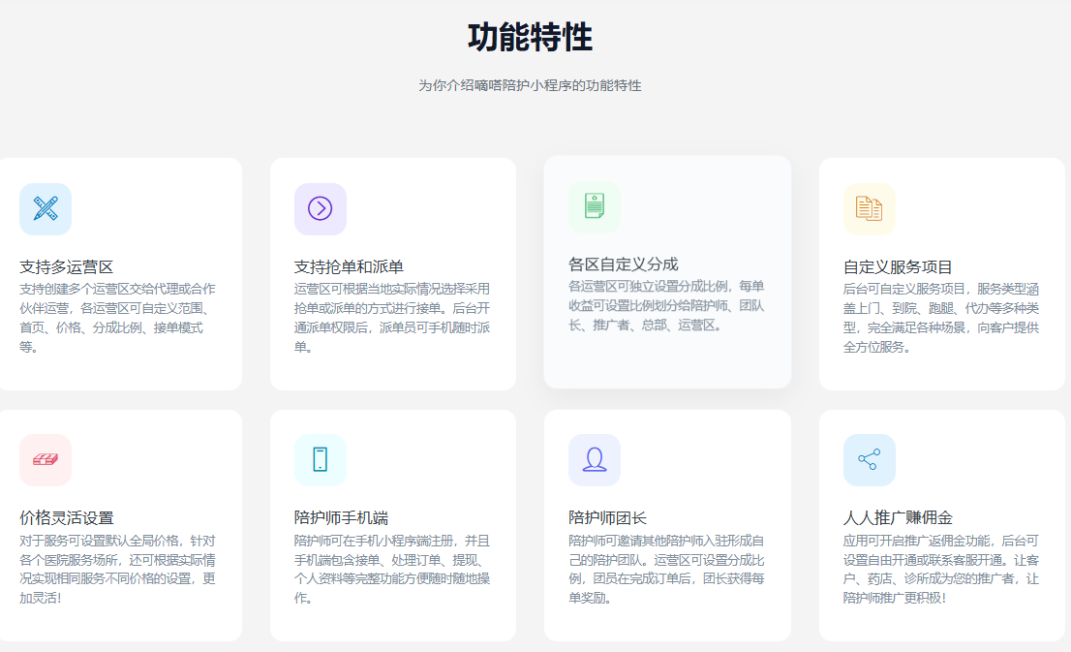Select the green document icon for 各区自定义分成
Viewport: 1071px width, 652px height.
(594, 205)
